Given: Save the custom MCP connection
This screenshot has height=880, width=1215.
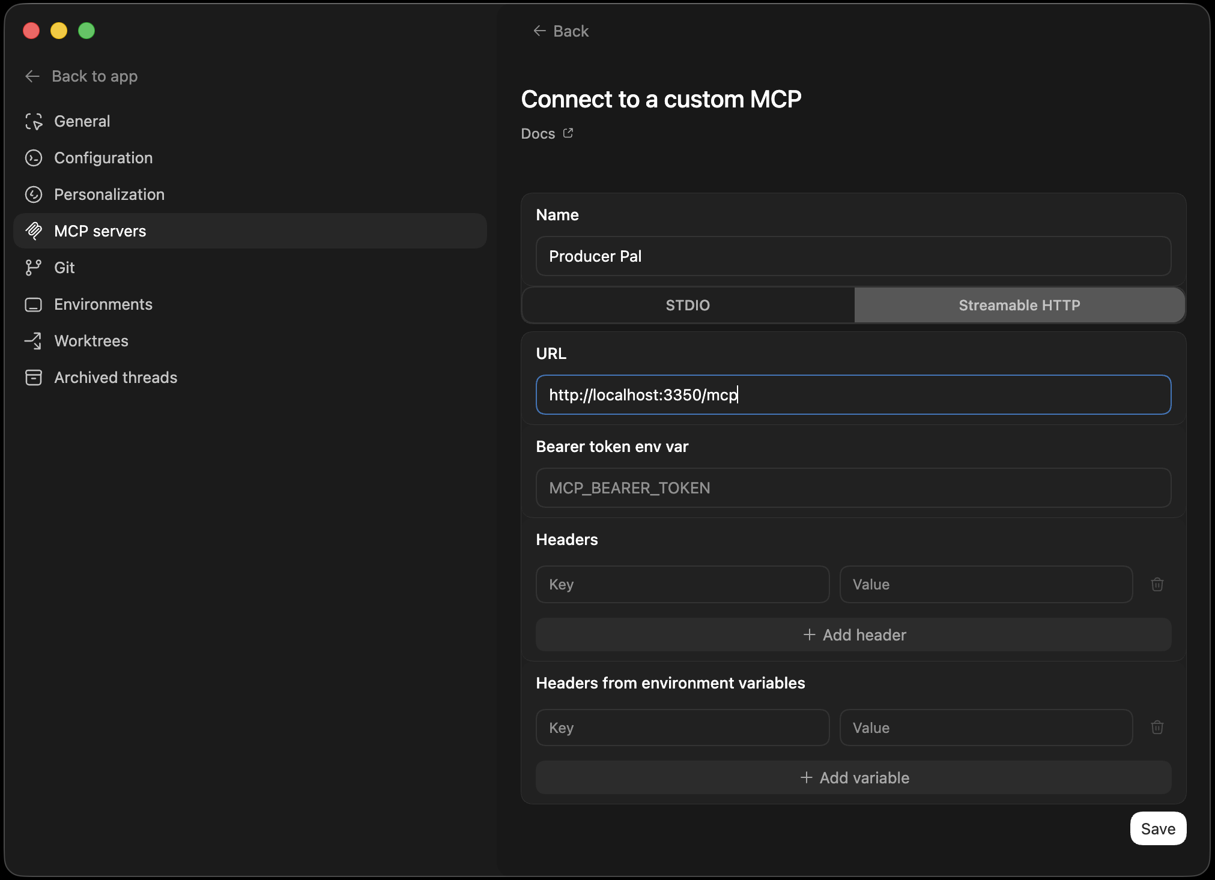Looking at the screenshot, I should [x=1157, y=828].
